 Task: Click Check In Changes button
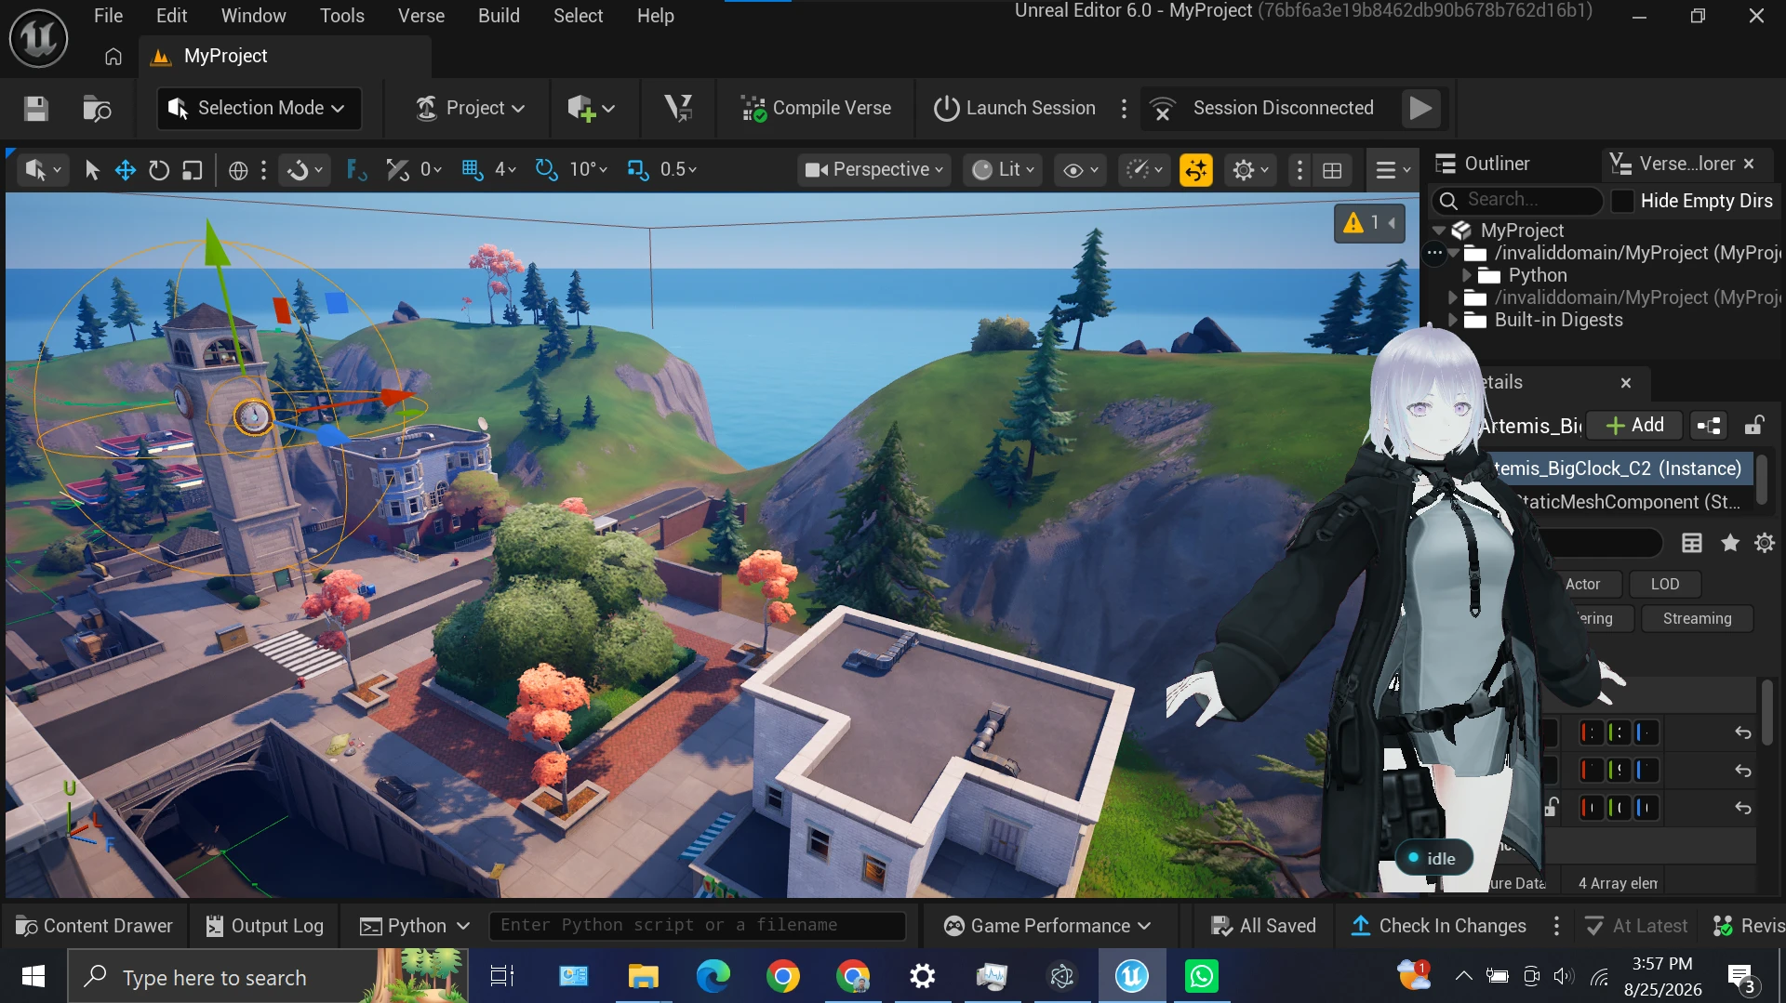coord(1439,926)
